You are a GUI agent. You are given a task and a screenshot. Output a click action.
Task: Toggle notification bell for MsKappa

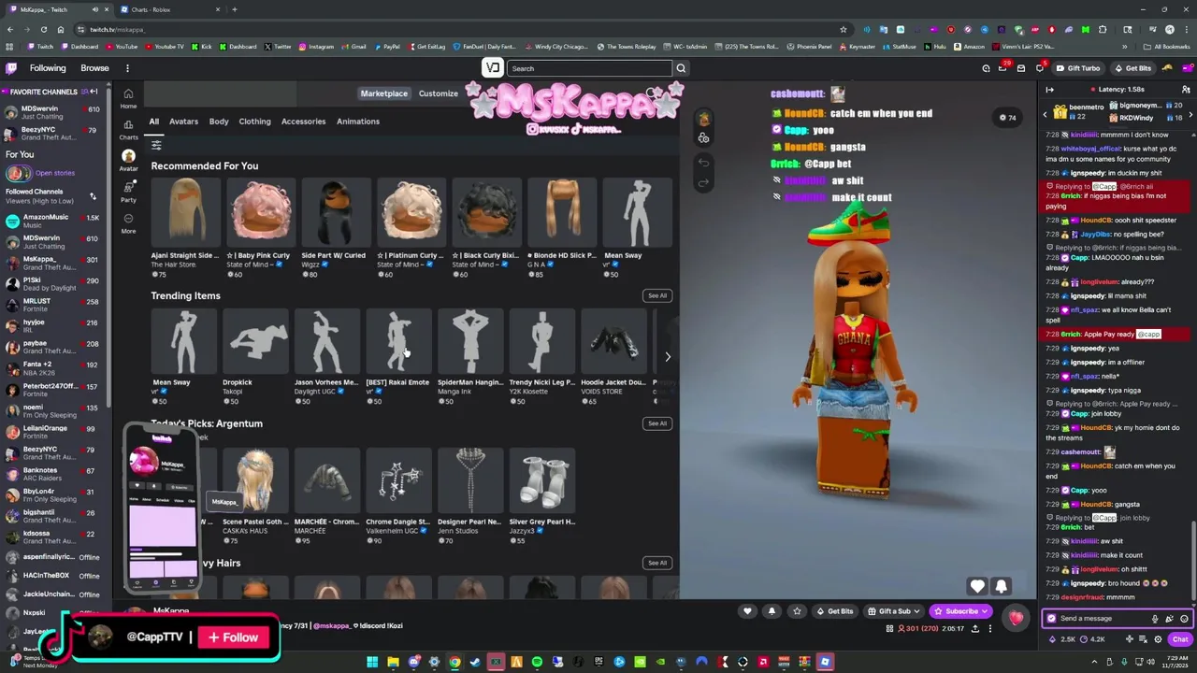click(772, 611)
